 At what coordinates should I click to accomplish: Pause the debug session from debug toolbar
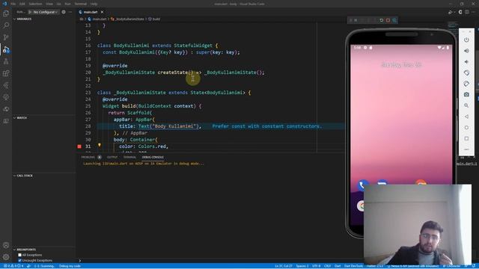coord(356,20)
